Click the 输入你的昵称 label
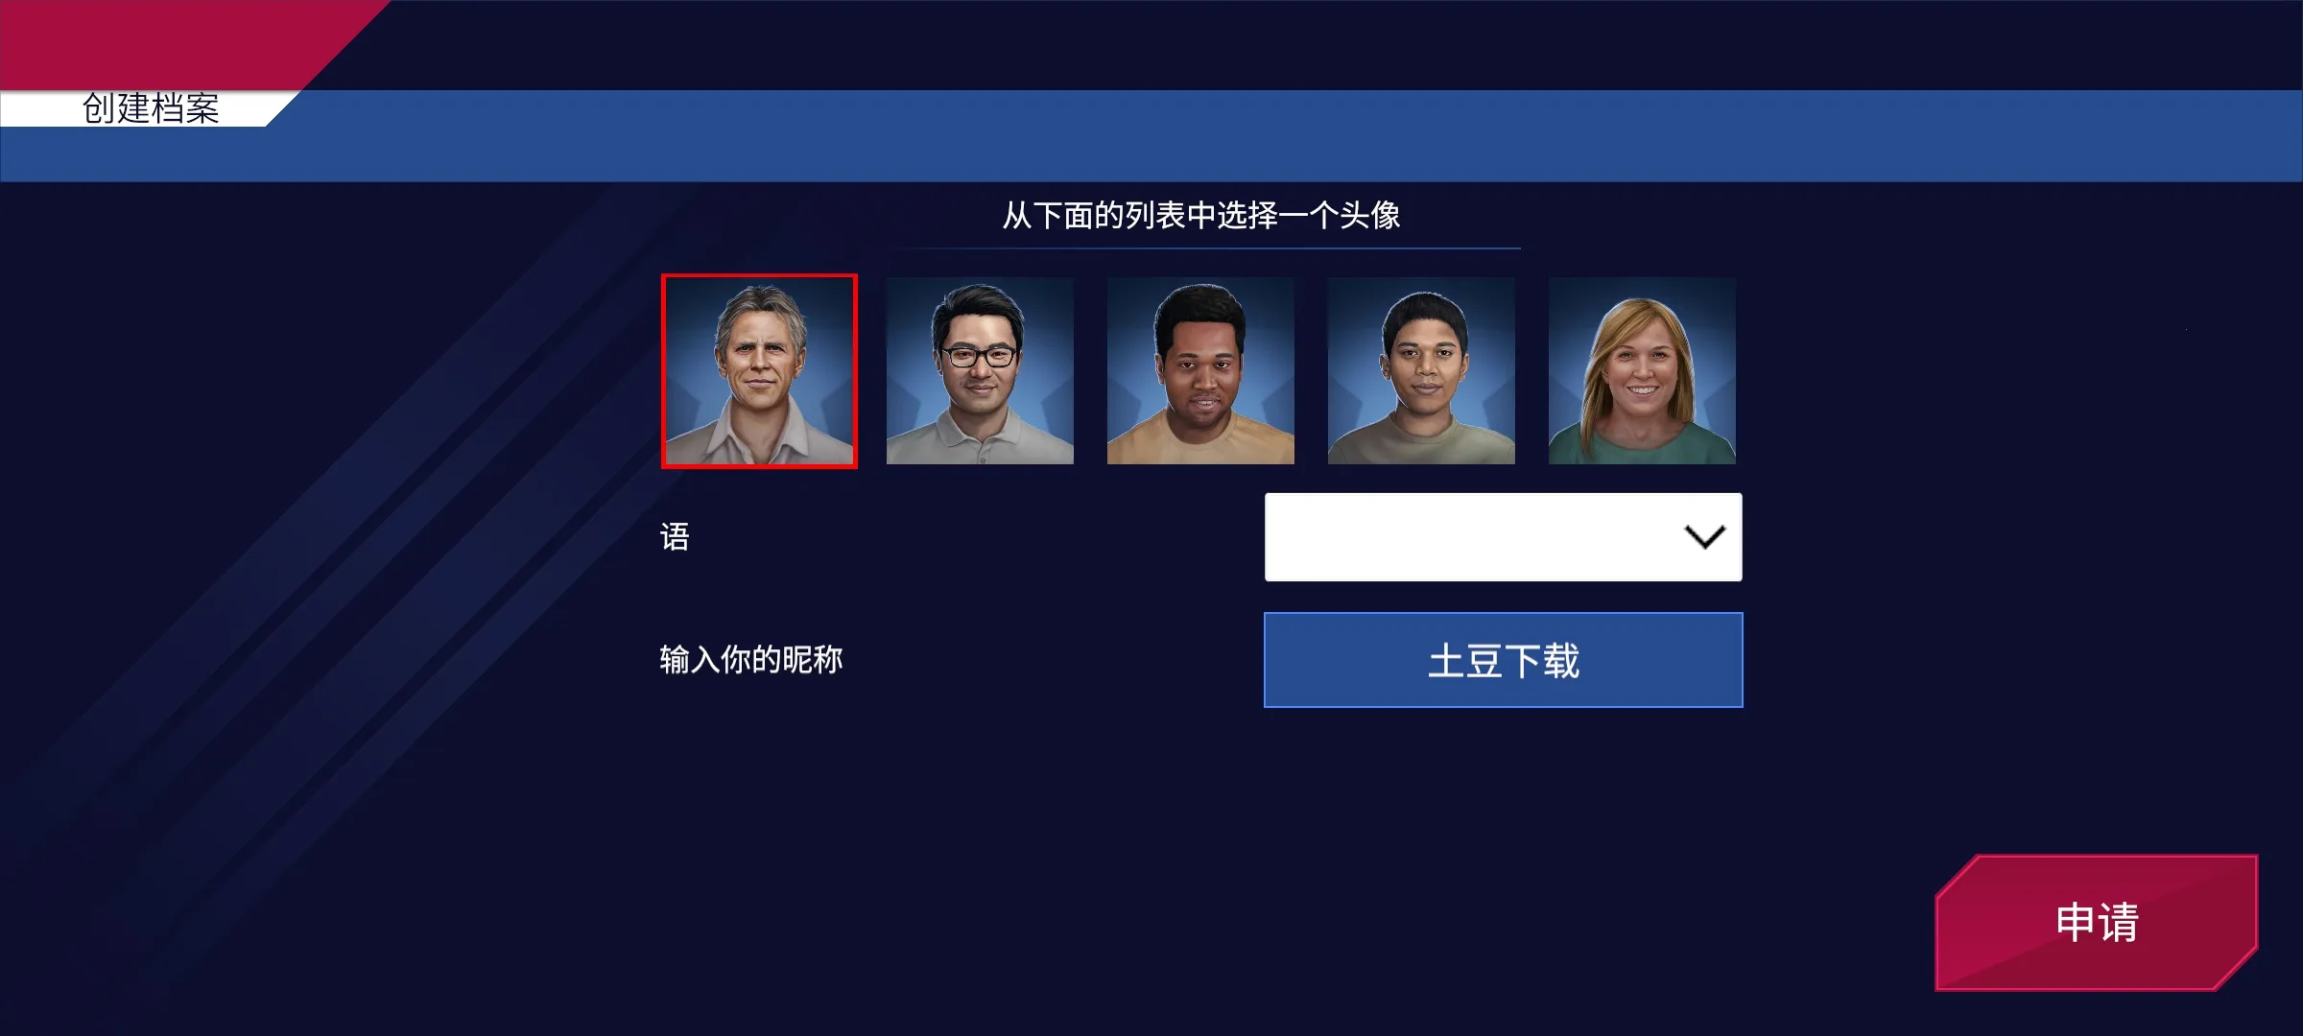Image resolution: width=2303 pixels, height=1036 pixels. tap(751, 660)
